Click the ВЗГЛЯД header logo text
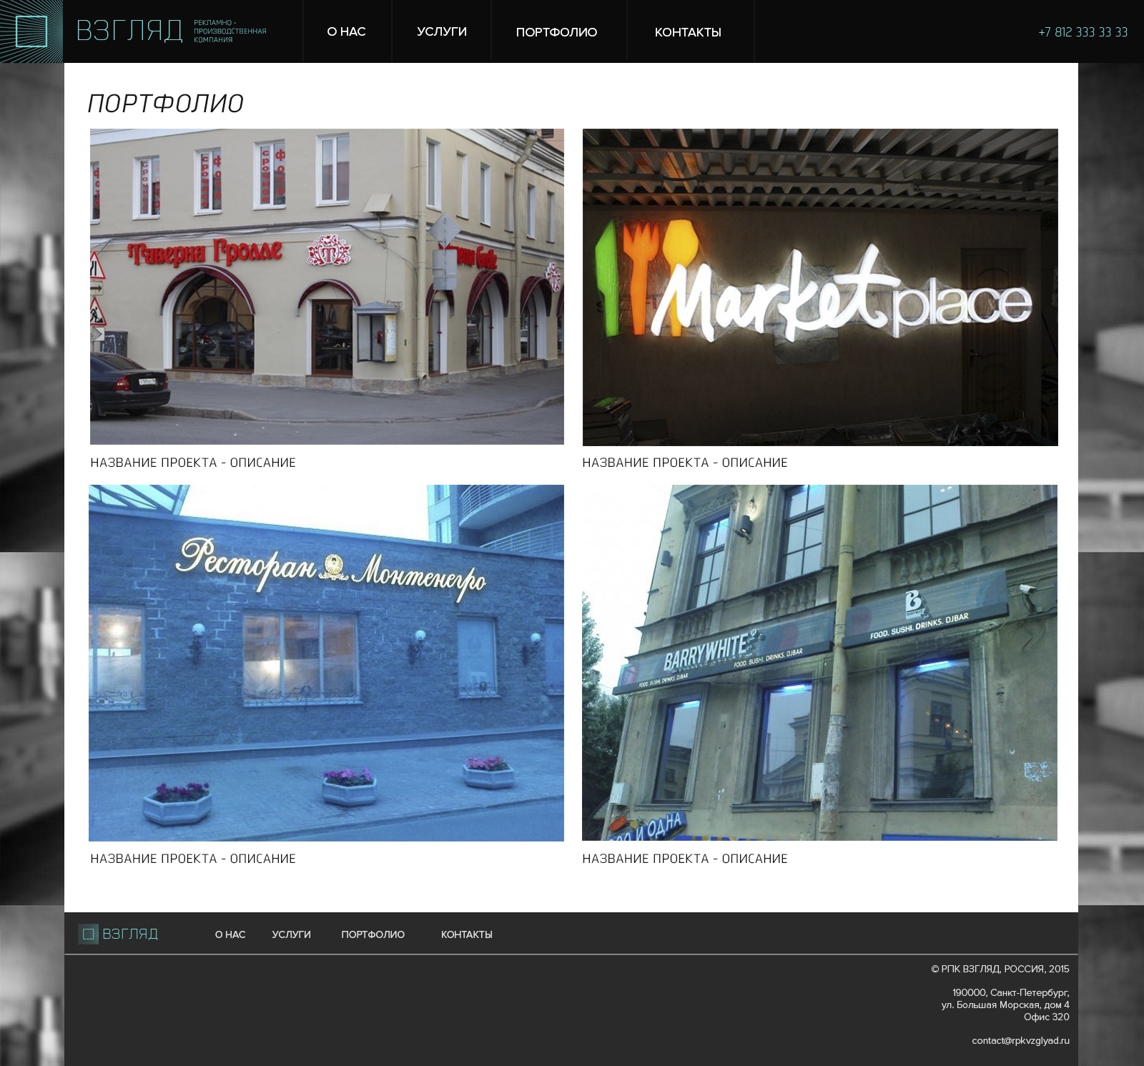The width and height of the screenshot is (1144, 1066). (129, 31)
